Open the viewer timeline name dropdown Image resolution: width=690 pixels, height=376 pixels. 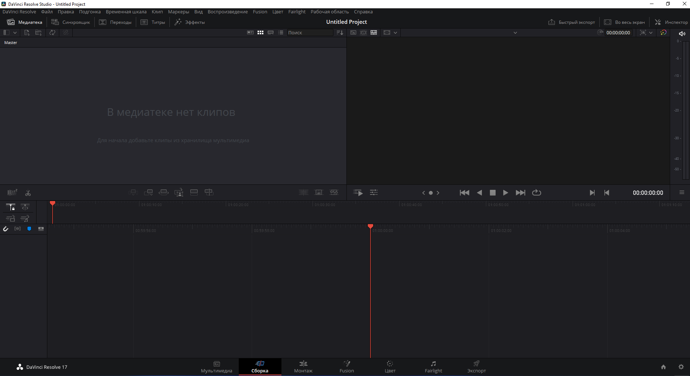(515, 33)
